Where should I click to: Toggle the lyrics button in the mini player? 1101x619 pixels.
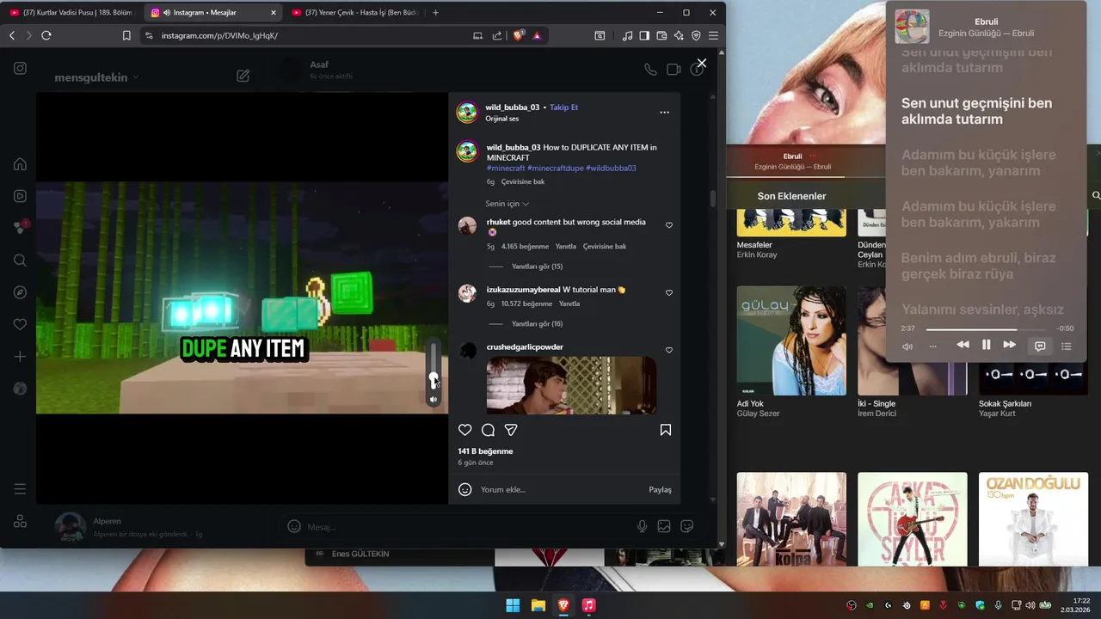click(1040, 346)
